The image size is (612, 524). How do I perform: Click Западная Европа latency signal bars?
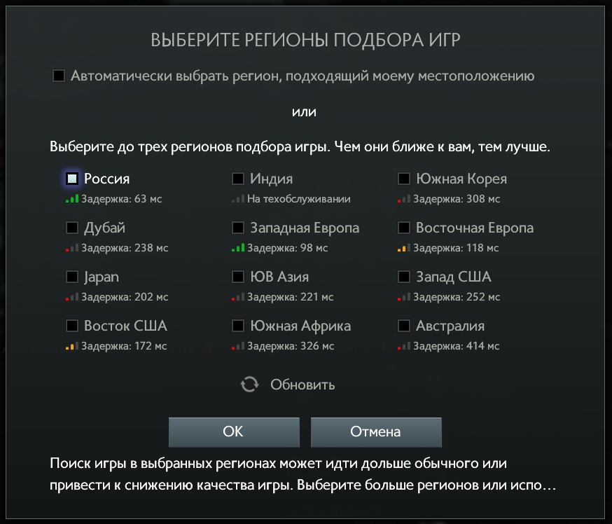click(238, 247)
